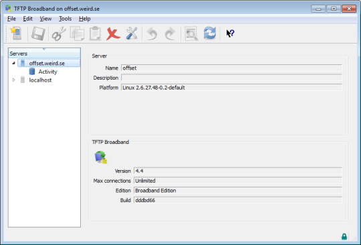Click the Copy toolbar icon
The image size is (361, 245).
(x=77, y=33)
